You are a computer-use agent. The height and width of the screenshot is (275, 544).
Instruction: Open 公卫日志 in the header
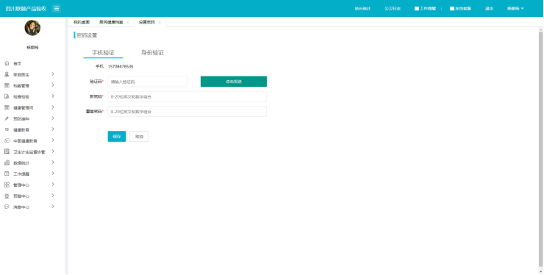click(393, 9)
